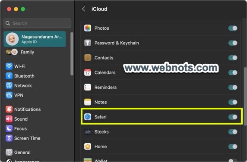247x162 pixels.
Task: Click the Bluetooth sidebar icon
Action: (x=9, y=76)
